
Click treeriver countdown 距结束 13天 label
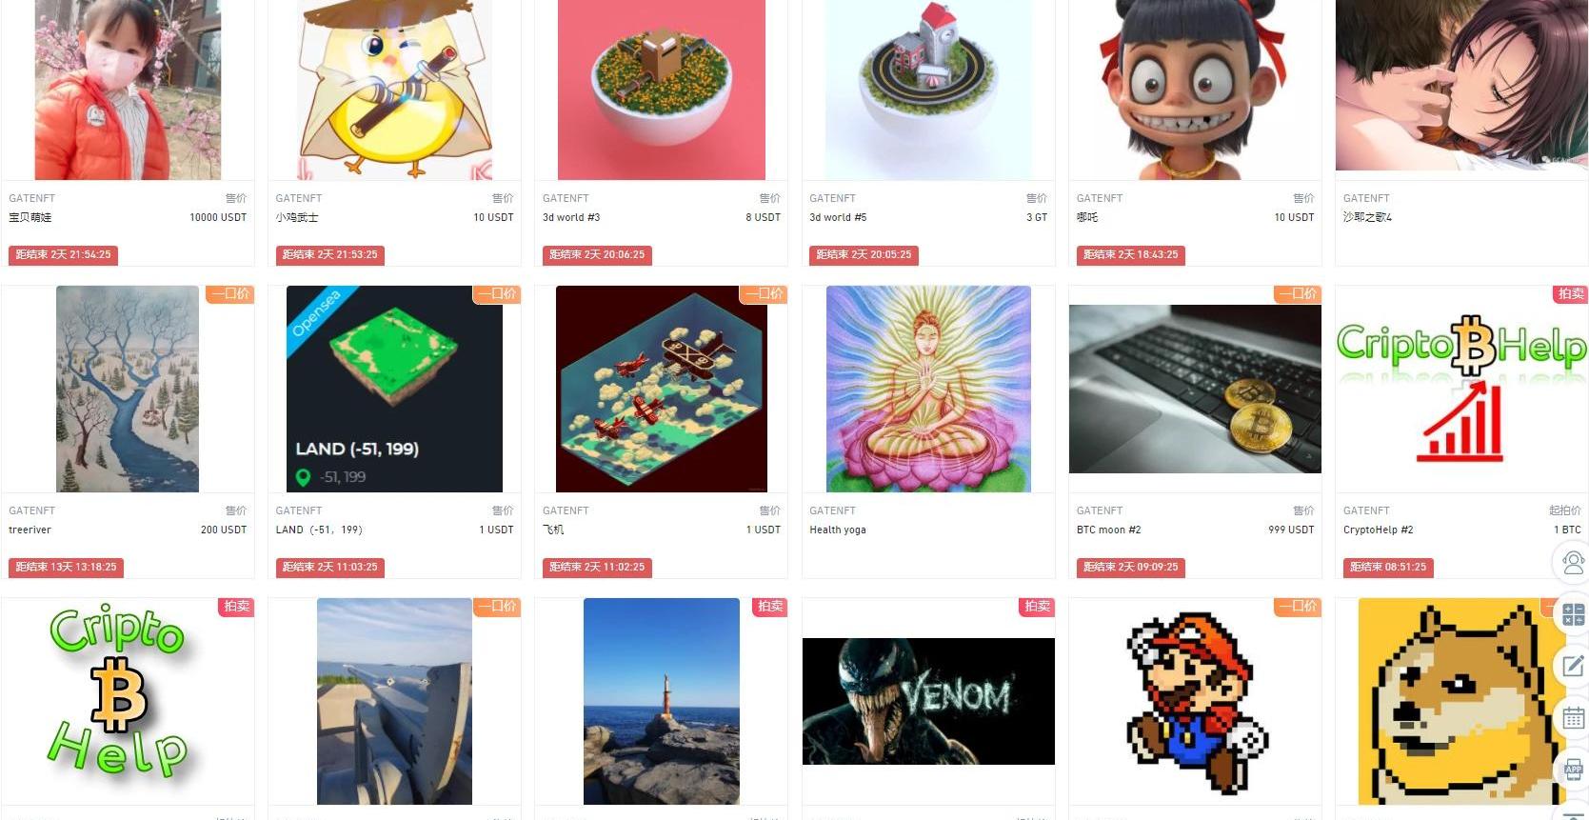coord(67,567)
